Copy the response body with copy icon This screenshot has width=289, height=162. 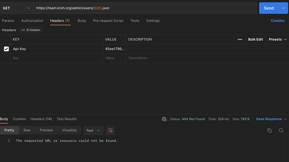[x=269, y=130]
